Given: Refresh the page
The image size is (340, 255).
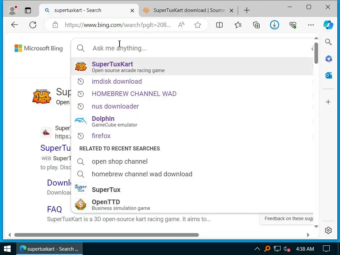Looking at the screenshot, I should pyautogui.click(x=33, y=25).
